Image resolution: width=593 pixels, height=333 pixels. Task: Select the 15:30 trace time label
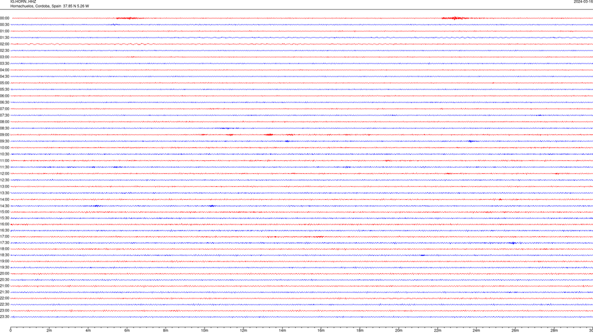coord(4,218)
